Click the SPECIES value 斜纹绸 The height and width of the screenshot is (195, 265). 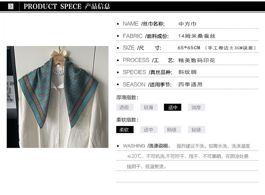click(x=187, y=72)
